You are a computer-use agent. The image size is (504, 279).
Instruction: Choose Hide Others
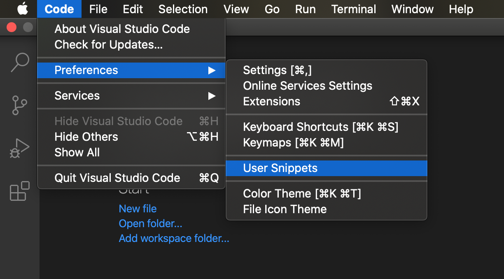tap(131, 137)
